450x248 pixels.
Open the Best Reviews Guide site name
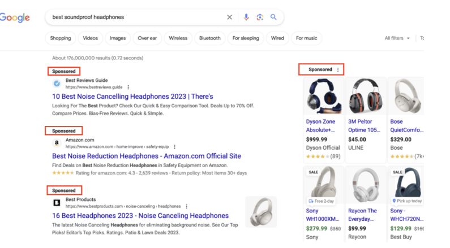pos(87,80)
